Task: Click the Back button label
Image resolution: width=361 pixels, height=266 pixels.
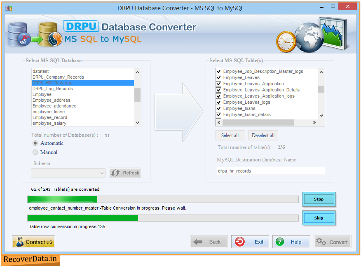Action: pyautogui.click(x=215, y=242)
